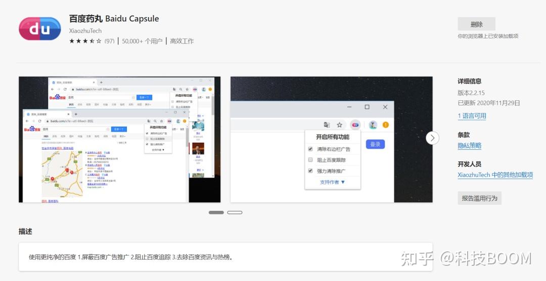Open the 隐私策略 privacy policy link

[469, 145]
